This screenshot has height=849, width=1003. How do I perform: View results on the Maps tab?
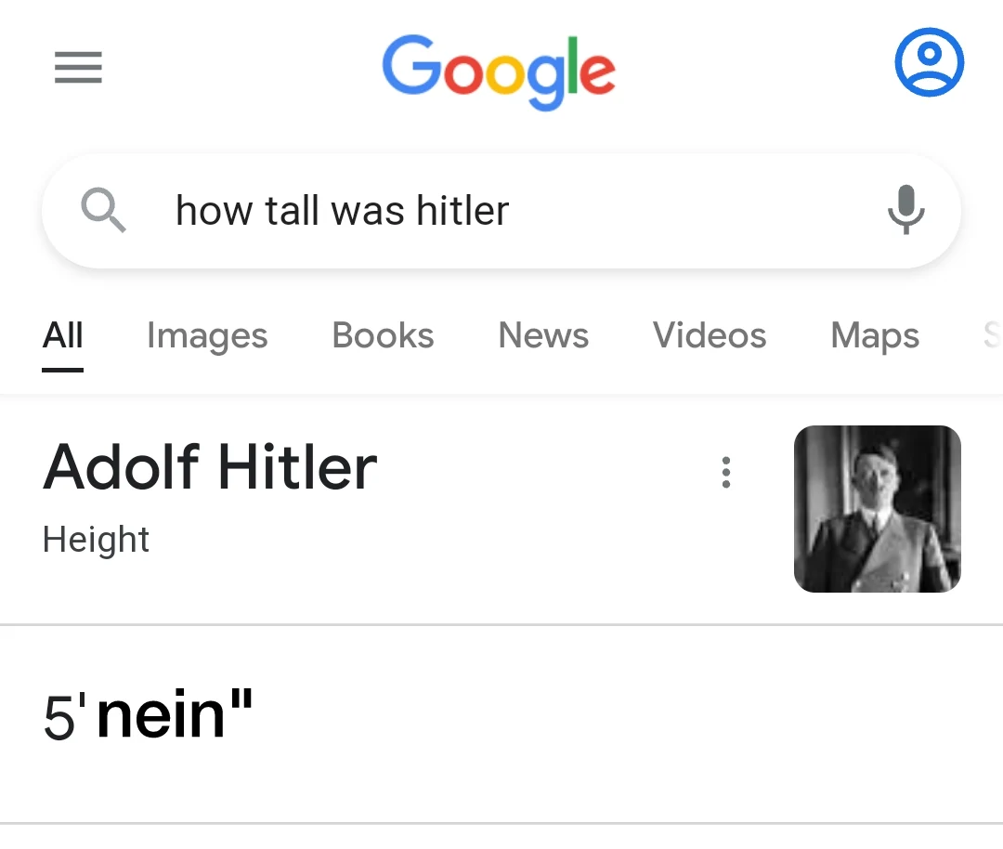coord(873,336)
